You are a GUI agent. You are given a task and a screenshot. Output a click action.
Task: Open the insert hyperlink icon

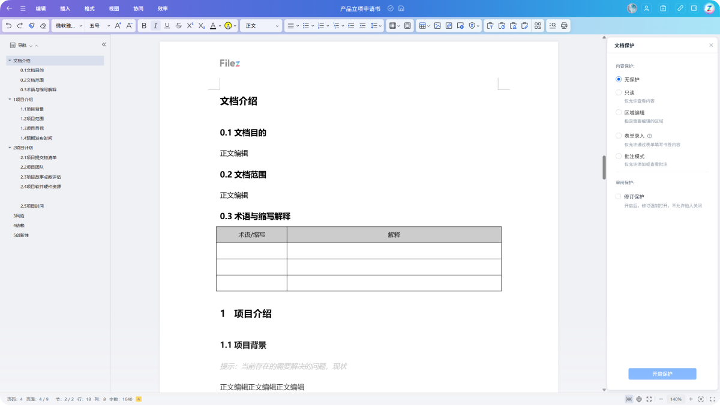pos(448,25)
